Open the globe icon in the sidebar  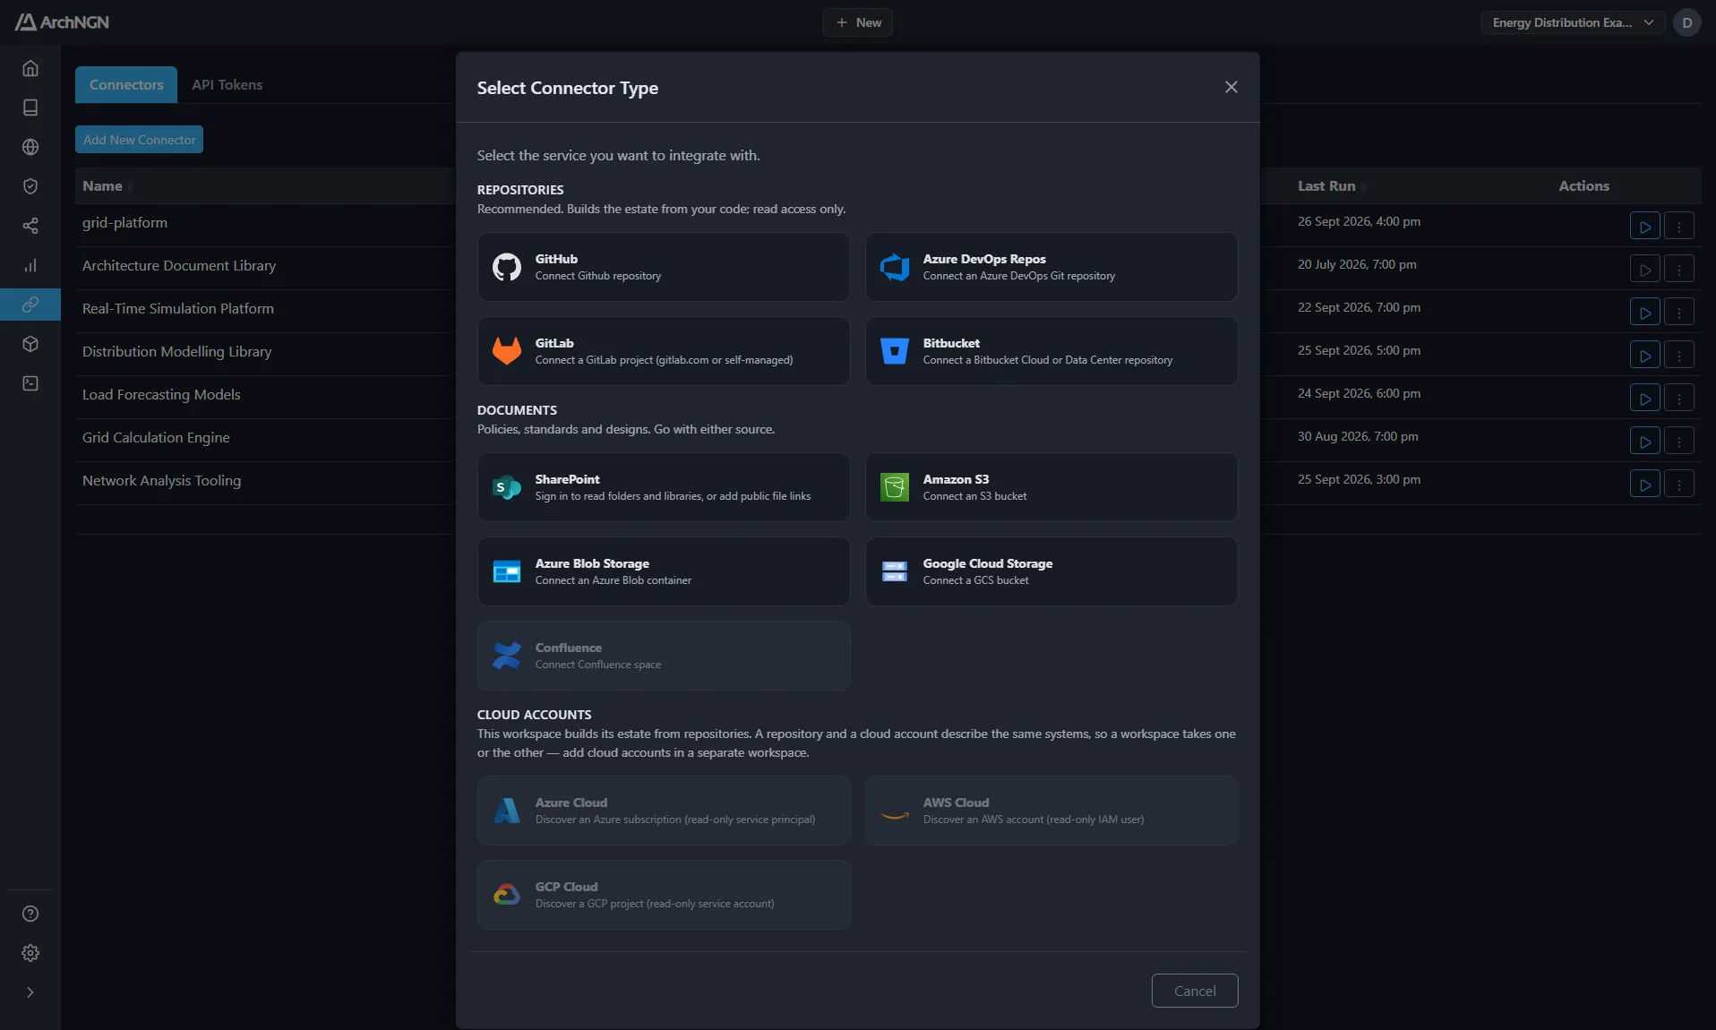click(30, 147)
